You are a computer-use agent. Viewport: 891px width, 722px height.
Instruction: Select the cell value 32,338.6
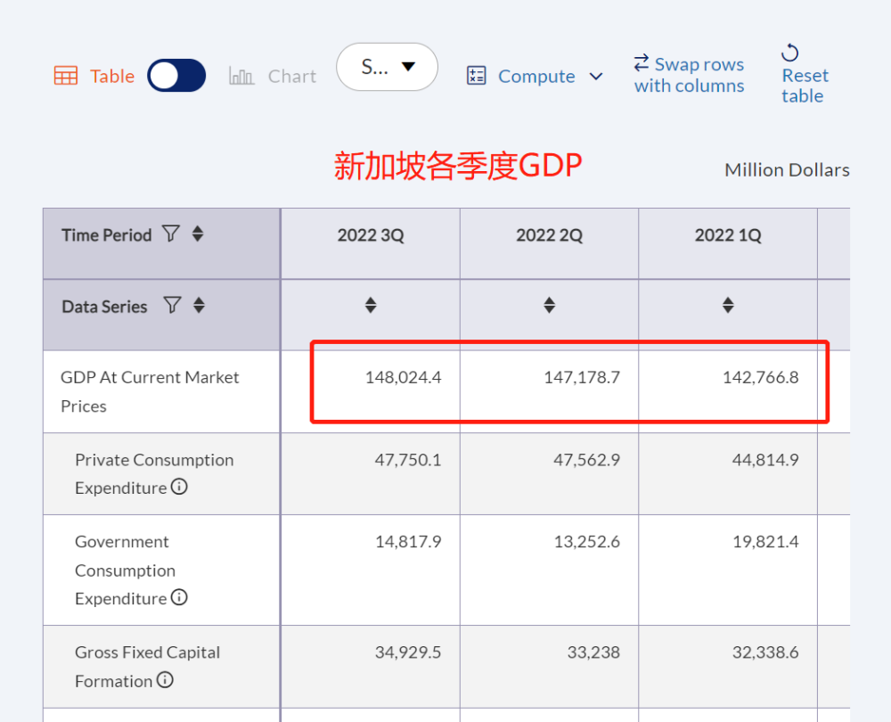coord(765,652)
